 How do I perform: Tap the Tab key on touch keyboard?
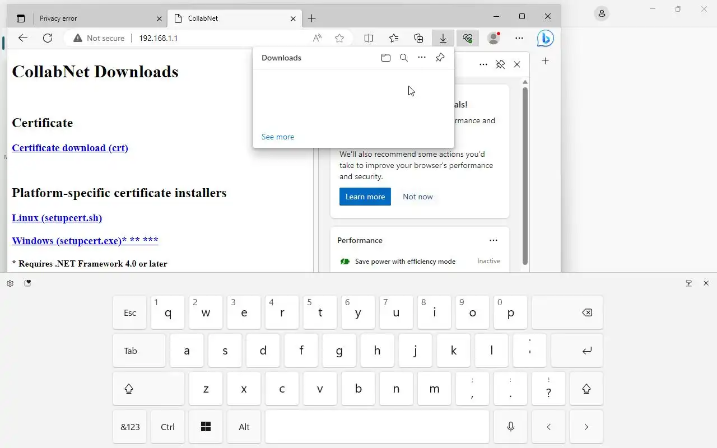(x=139, y=351)
